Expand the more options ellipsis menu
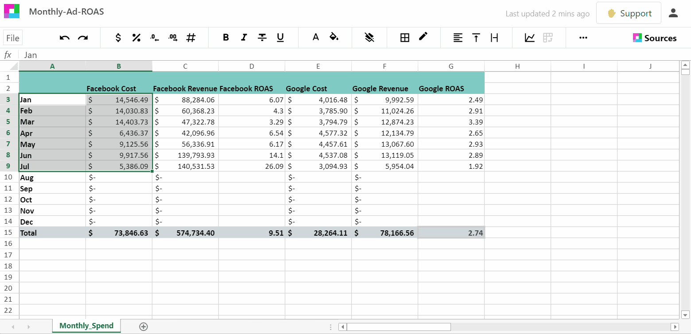691x334 pixels. pyautogui.click(x=583, y=38)
